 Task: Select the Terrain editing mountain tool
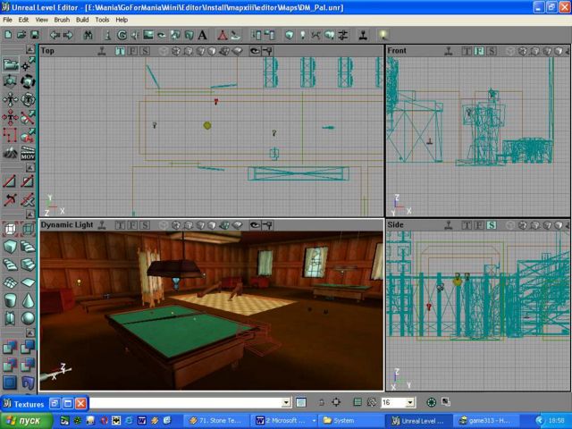[10, 153]
